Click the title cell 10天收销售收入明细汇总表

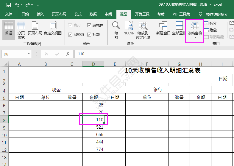click(163, 71)
